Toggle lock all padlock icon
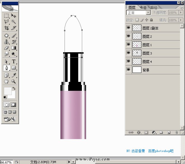The width and height of the screenshot is (185, 164). (151, 20)
